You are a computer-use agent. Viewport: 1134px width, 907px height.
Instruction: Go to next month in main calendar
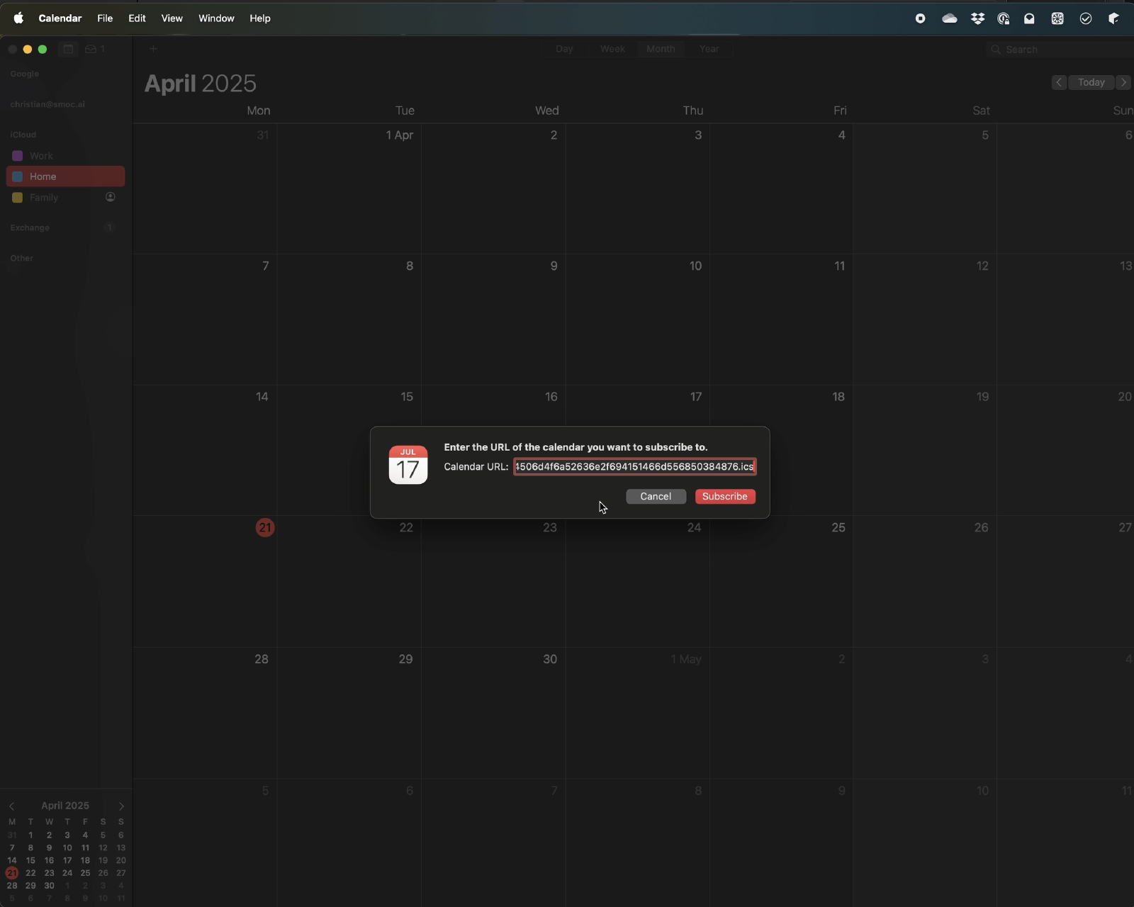(x=1123, y=82)
